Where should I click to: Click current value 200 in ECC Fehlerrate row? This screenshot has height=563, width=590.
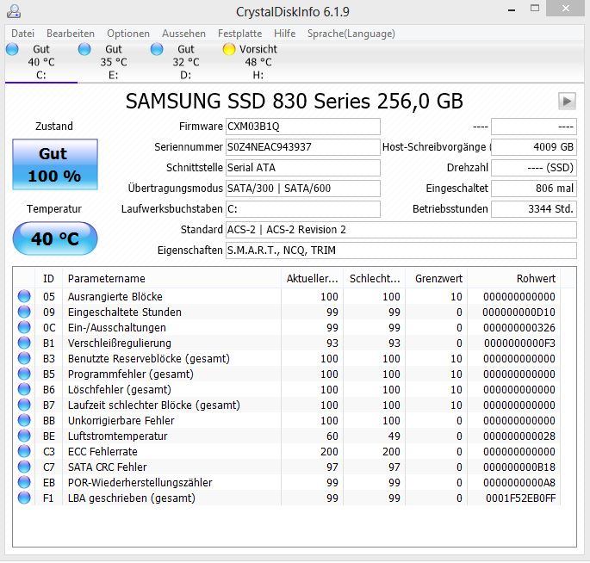coord(329,452)
